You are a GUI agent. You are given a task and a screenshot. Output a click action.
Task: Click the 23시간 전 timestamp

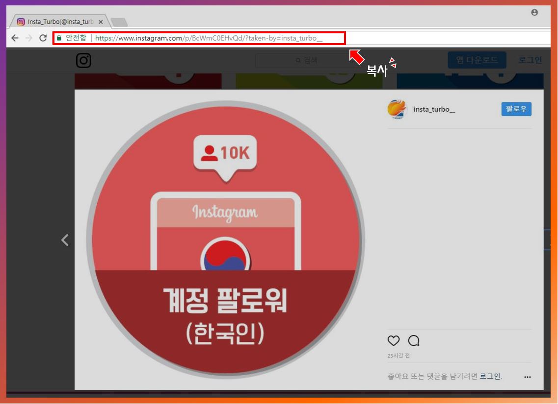pos(399,356)
